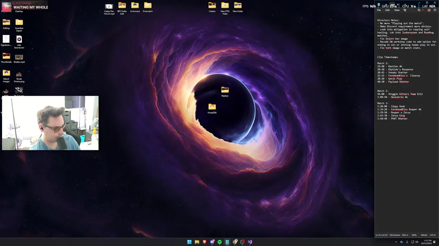Open Chrome from the taskbar

click(235, 242)
